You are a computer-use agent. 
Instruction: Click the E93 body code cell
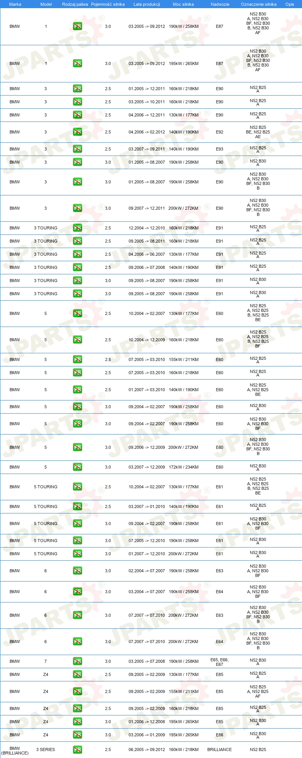pyautogui.click(x=219, y=149)
